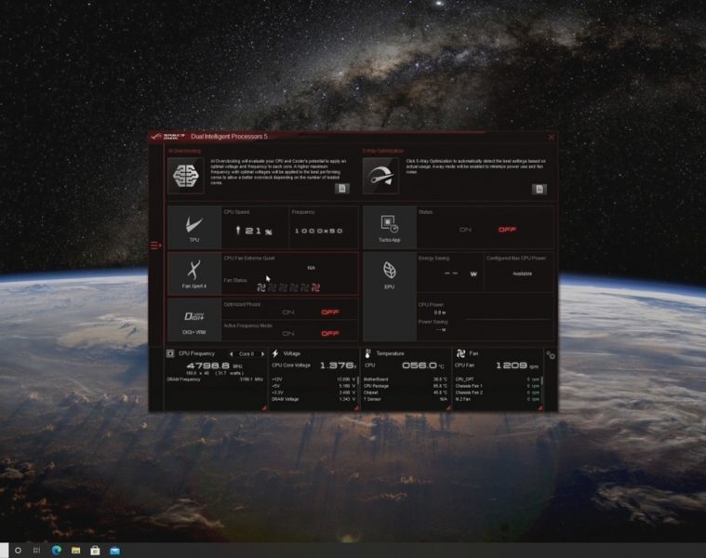The height and width of the screenshot is (558, 706).
Task: Launch 5-Way Optimization gauge icon
Action: coord(380,176)
